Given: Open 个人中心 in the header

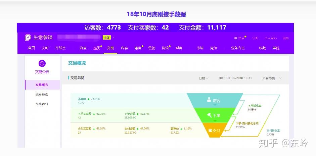Looking at the screenshot, I should coord(271,38).
